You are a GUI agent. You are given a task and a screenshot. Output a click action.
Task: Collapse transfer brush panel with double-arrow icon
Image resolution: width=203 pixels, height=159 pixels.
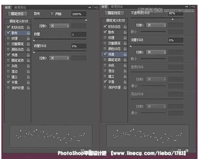pos(187,7)
